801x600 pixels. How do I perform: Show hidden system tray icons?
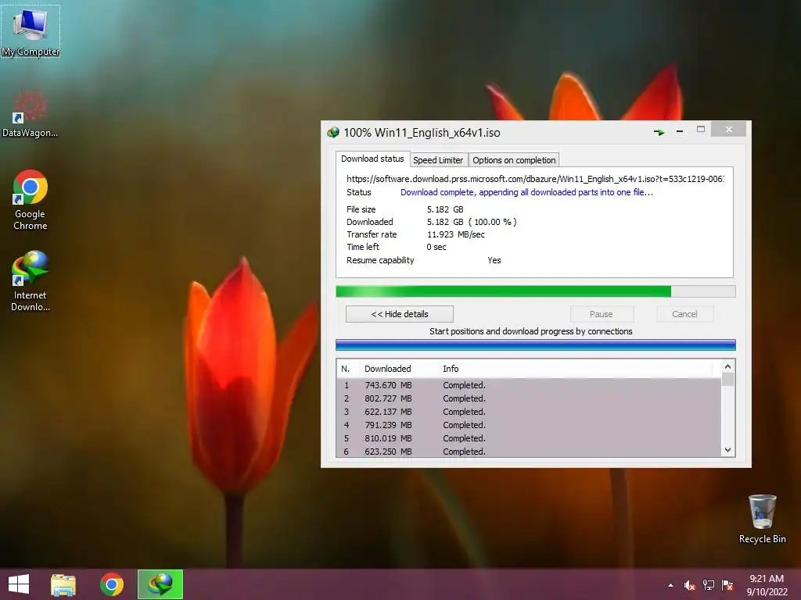[x=670, y=585]
